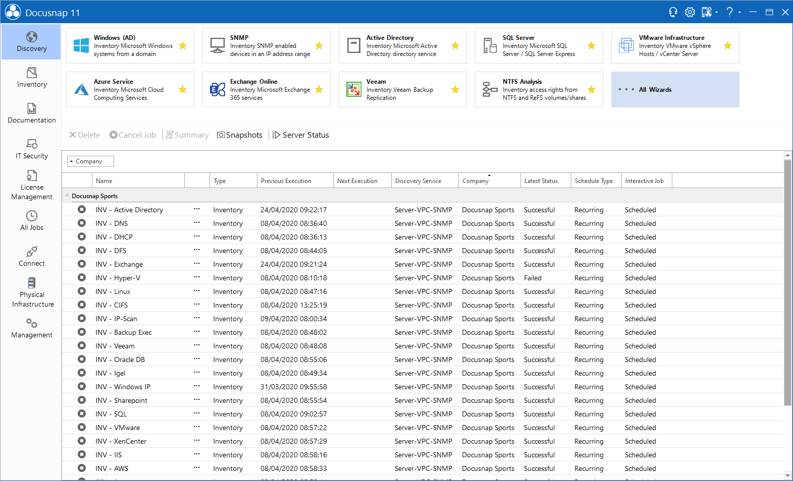Open ellipsis menu for INV - Hyper-V
The height and width of the screenshot is (481, 793).
pyautogui.click(x=197, y=277)
